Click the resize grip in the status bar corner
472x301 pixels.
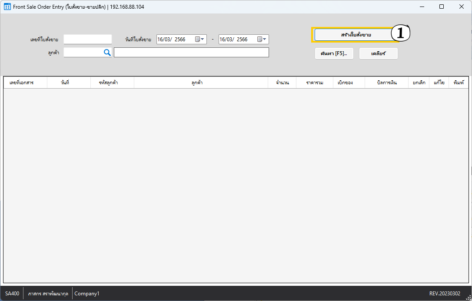point(468,297)
